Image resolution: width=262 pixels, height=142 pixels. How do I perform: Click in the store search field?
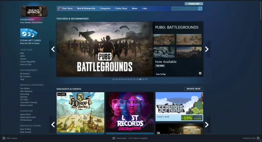185,8
